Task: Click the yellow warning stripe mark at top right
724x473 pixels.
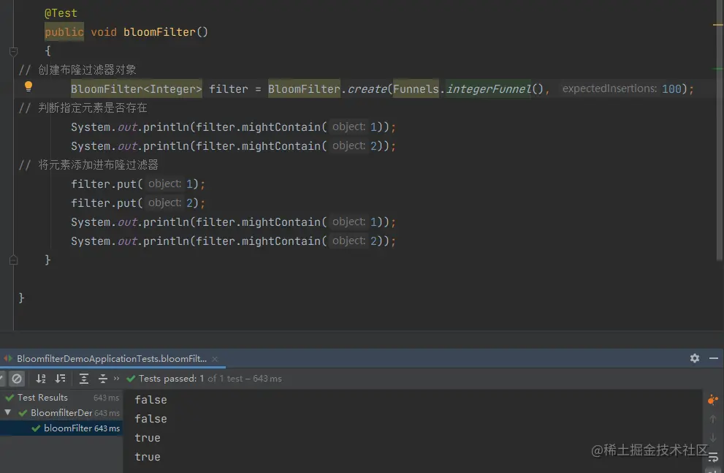Action: click(717, 25)
